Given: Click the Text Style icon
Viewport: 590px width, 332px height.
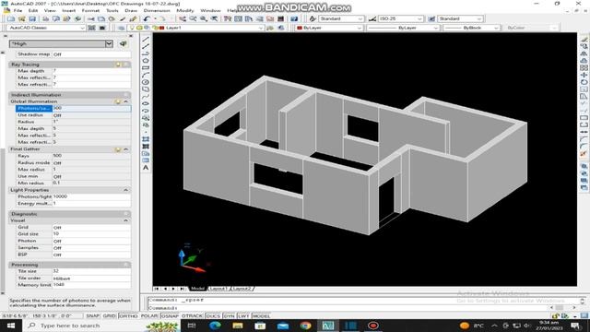Looking at the screenshot, I should coord(313,18).
